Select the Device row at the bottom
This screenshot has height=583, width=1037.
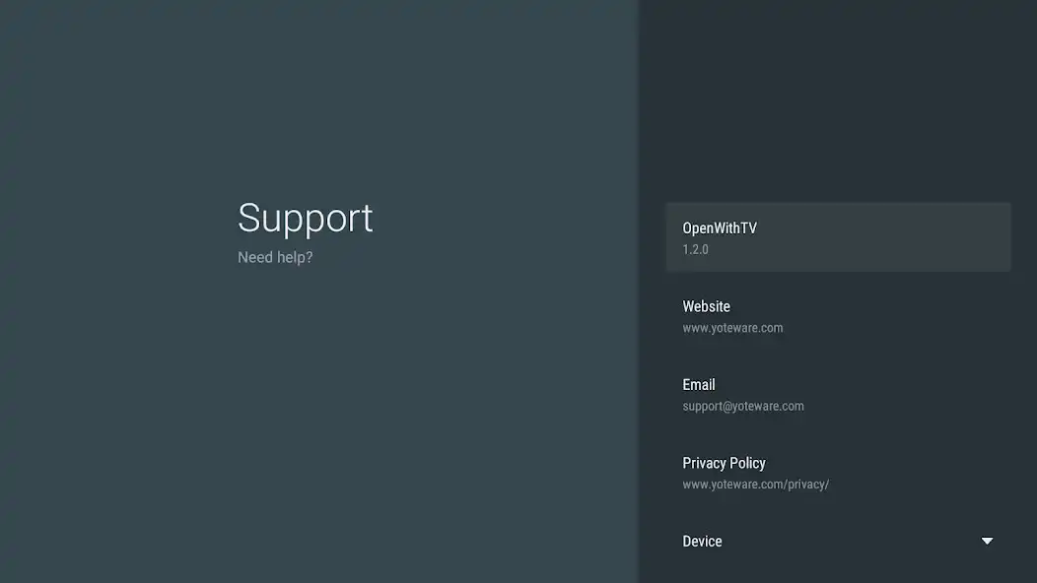click(x=839, y=541)
